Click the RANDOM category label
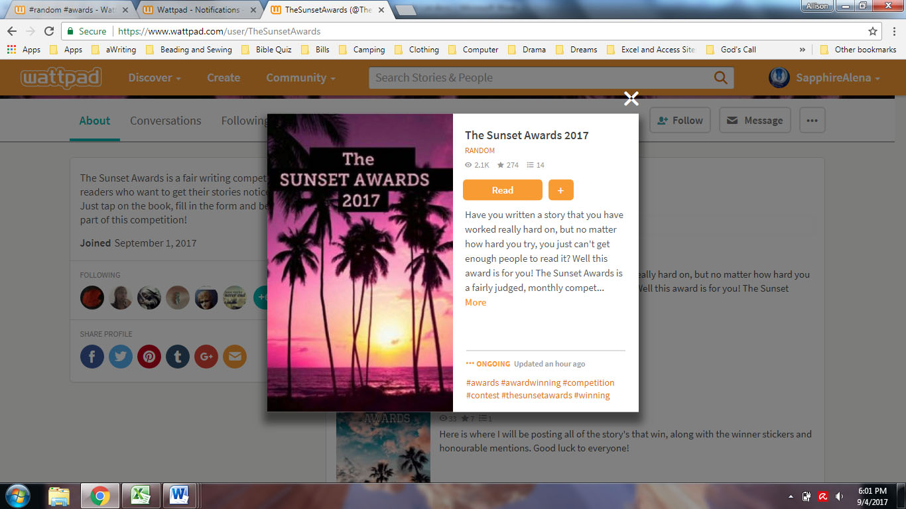The height and width of the screenshot is (509, 906). 480,150
